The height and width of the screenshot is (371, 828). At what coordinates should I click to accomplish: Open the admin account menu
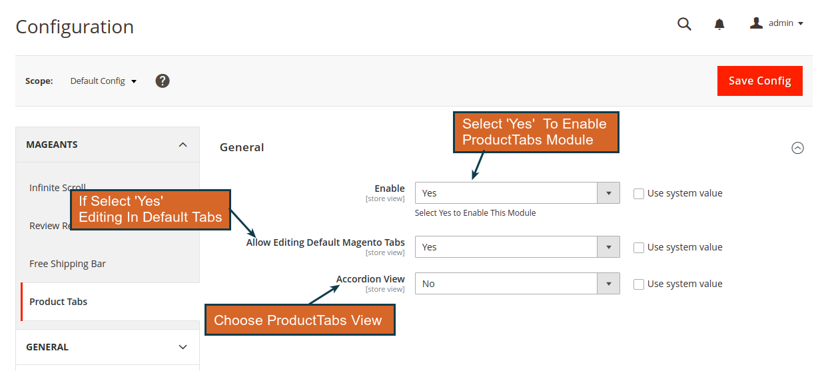coord(776,23)
